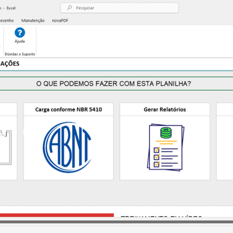Viewport: 233px width, 233px height.
Task: Click the red banner bar at bottom
Action: tap(57, 215)
